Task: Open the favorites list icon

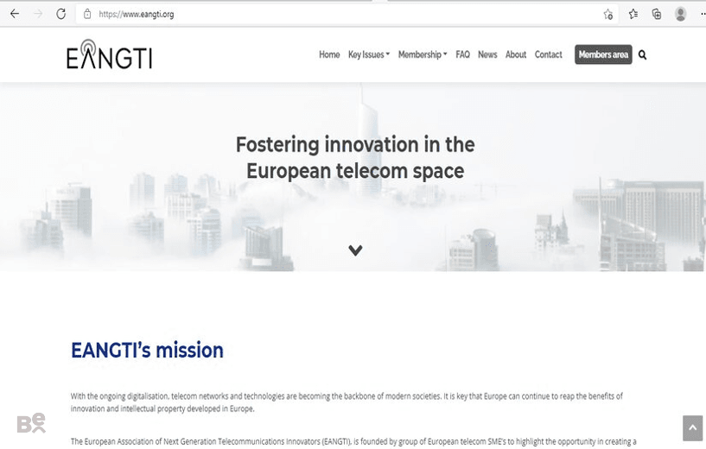Action: [x=633, y=14]
